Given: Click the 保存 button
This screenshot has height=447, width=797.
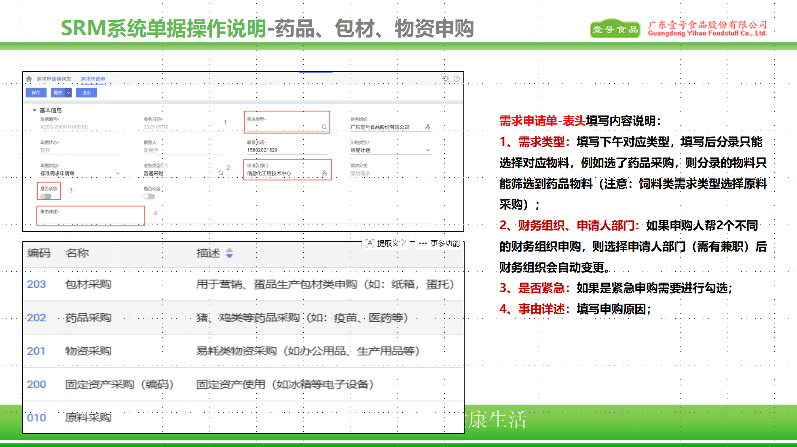Looking at the screenshot, I should point(36,93).
